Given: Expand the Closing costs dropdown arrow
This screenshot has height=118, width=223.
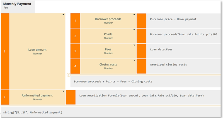Looking at the screenshot, I should coord(134,60).
